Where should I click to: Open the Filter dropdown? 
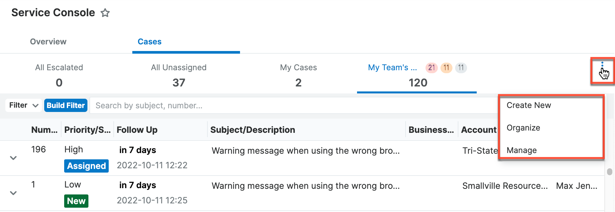click(24, 105)
